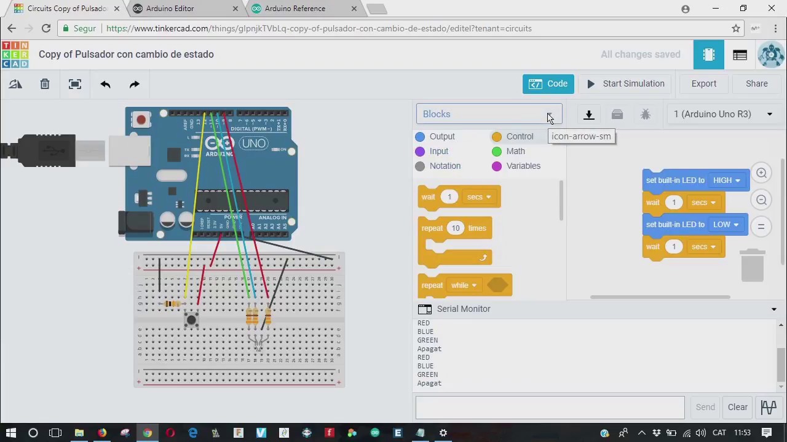
Task: Select the Input block category
Action: click(432, 151)
